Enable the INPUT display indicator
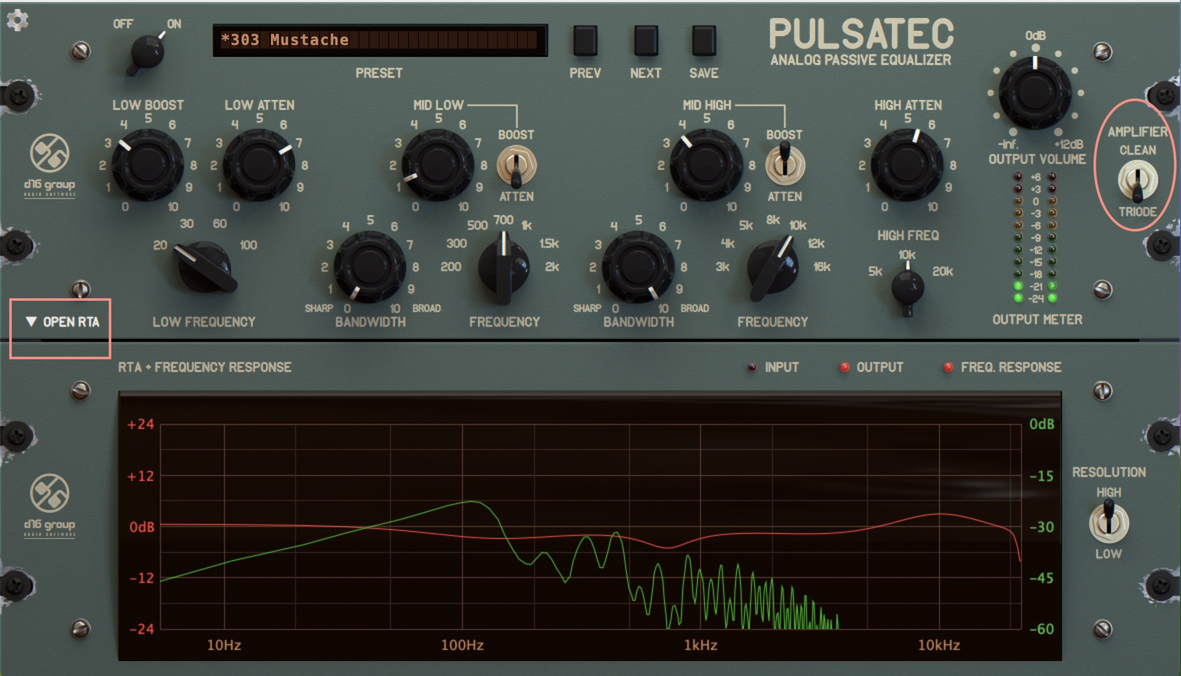The width and height of the screenshot is (1181, 676). point(751,367)
